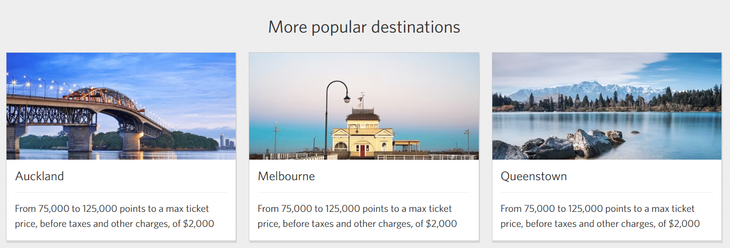Click the red door of Melbourne pavilion
This screenshot has height=248, width=730.
pyautogui.click(x=362, y=150)
